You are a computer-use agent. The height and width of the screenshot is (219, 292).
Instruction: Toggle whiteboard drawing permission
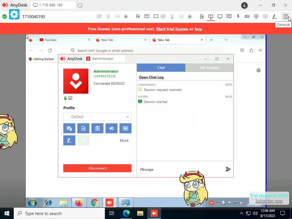69,140
